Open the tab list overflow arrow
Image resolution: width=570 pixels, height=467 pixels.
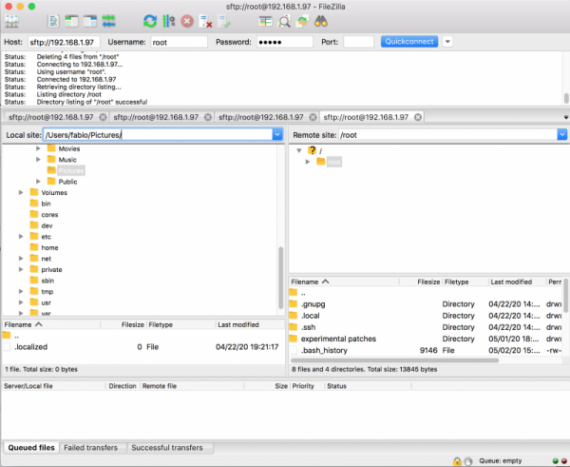pos(565,117)
